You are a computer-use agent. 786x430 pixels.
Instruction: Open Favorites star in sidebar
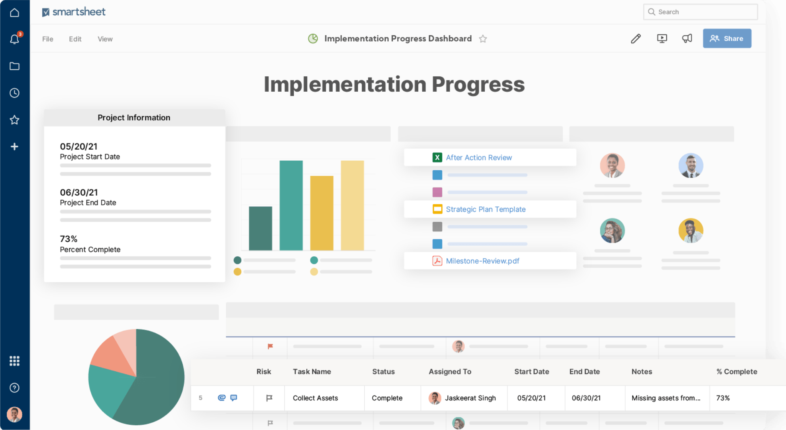tap(14, 120)
